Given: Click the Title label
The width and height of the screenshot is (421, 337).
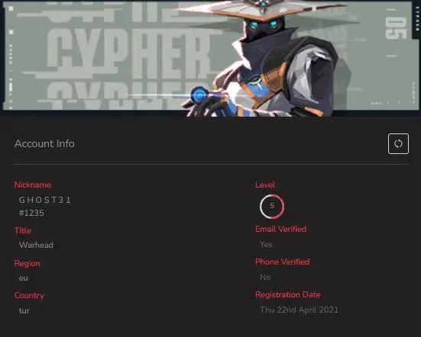Looking at the screenshot, I should tap(23, 230).
